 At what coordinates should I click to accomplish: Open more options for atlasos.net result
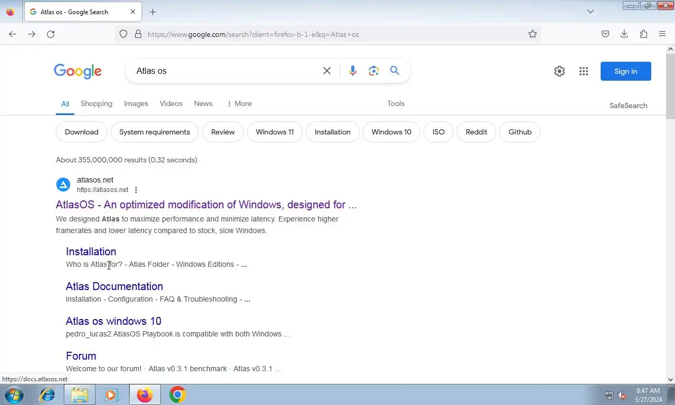tap(136, 190)
